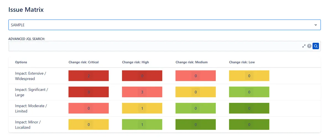The image size is (332, 139).
Task: Open Extensive / Low cell showing 0
Action: tap(249, 76)
